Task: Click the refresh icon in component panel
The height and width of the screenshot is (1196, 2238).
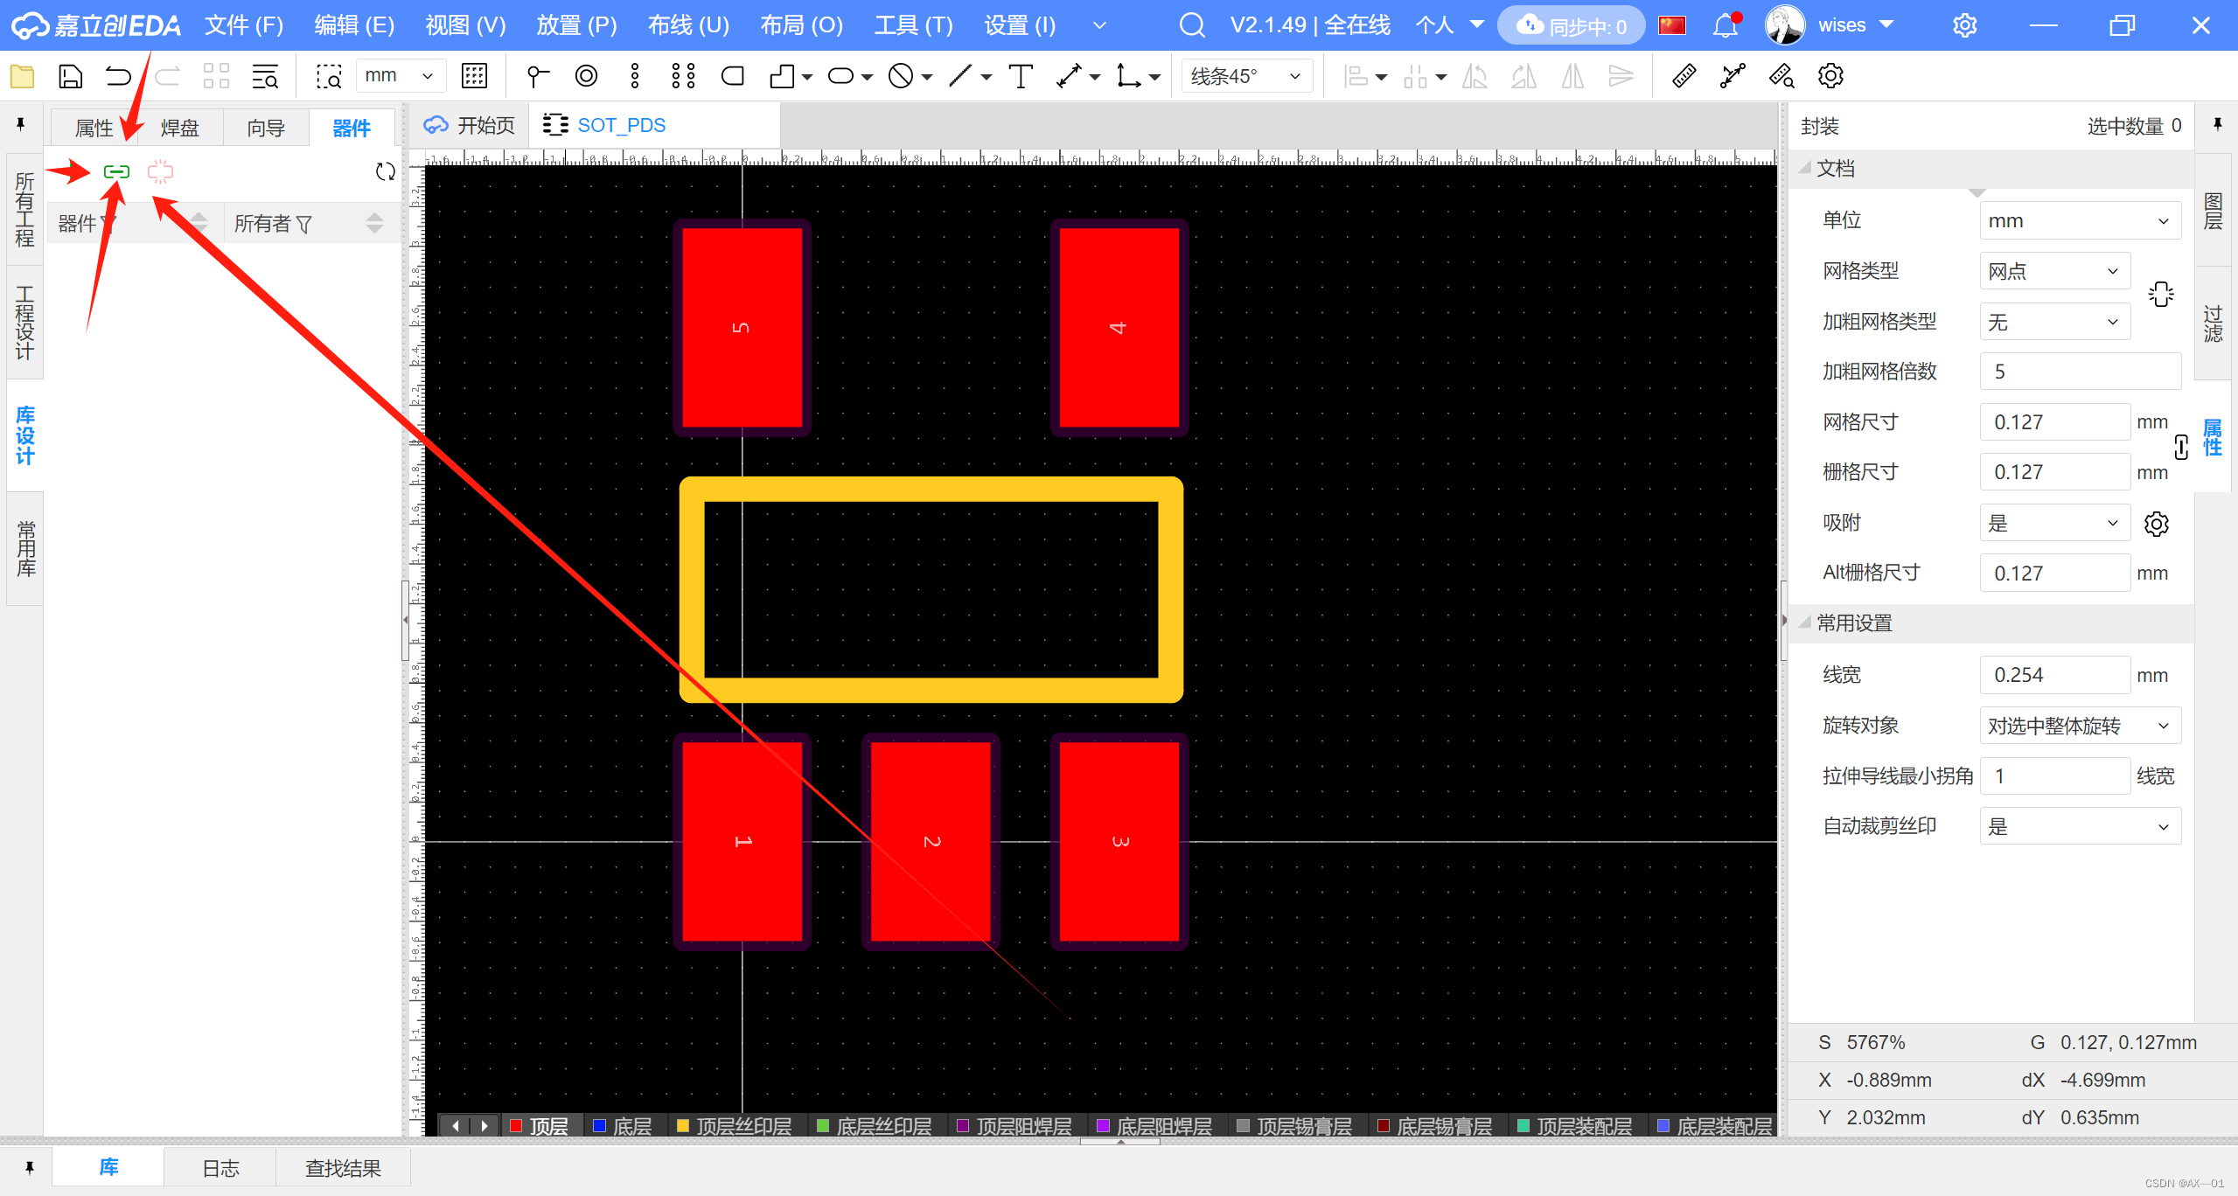Action: [385, 171]
